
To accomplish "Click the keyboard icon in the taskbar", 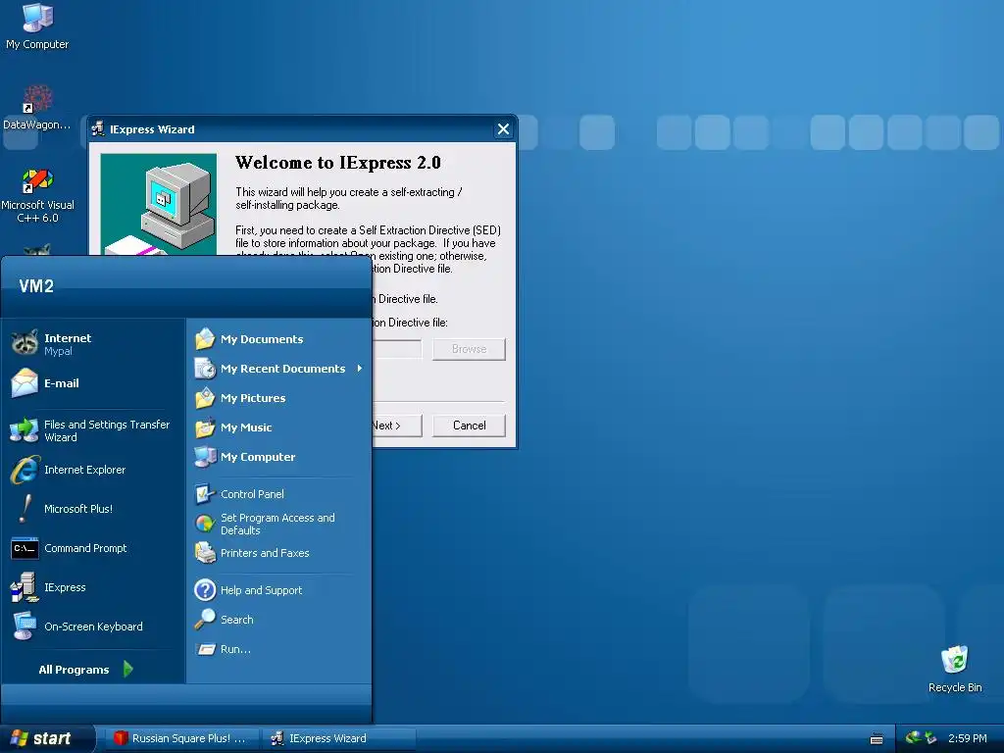I will point(877,739).
